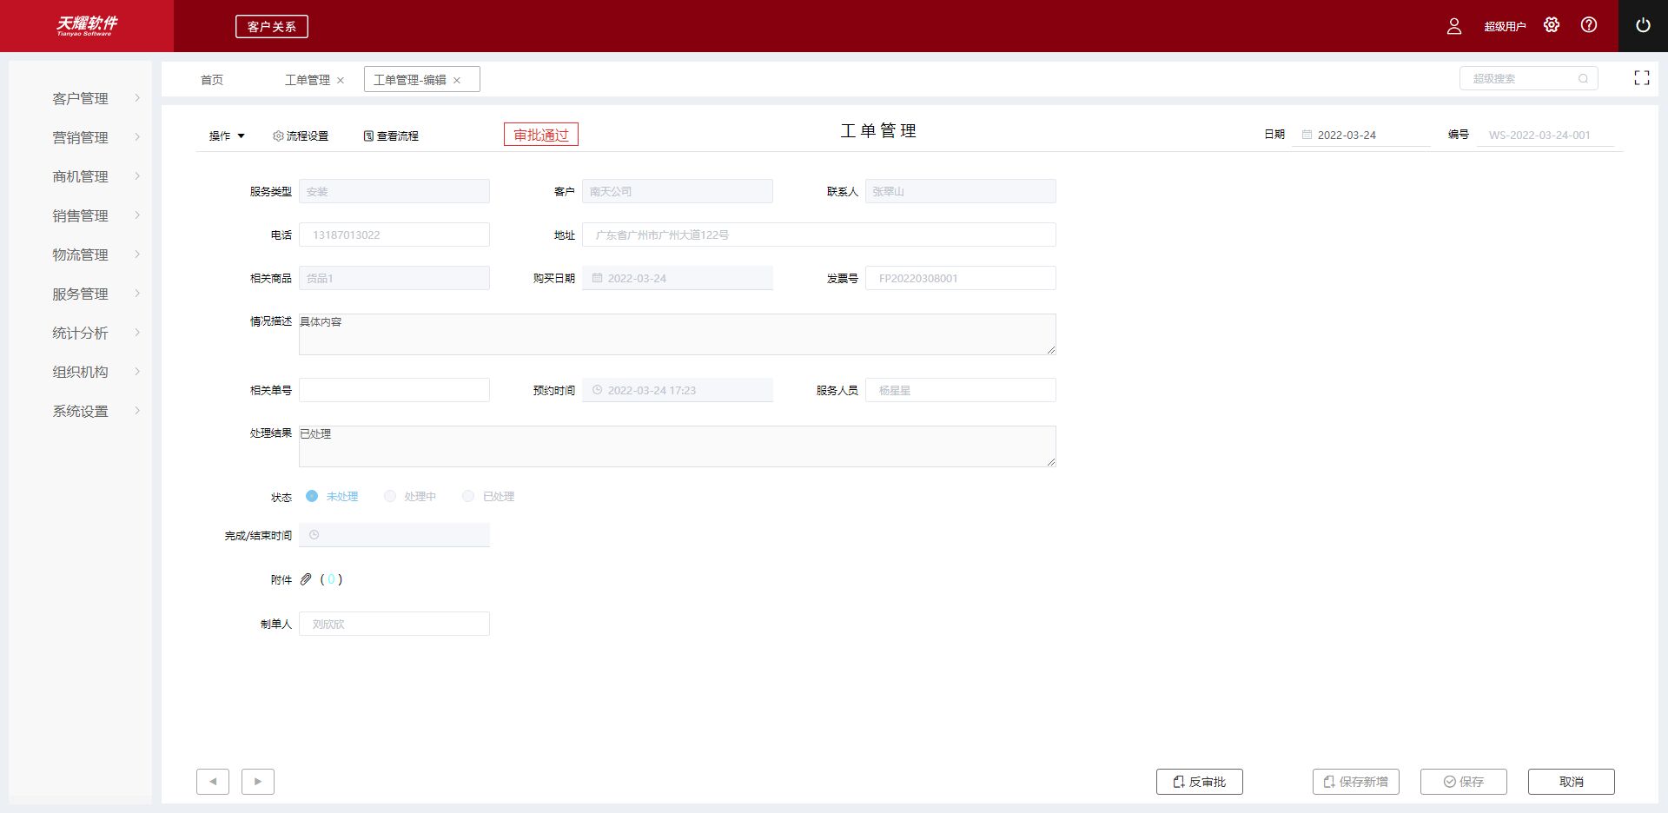This screenshot has height=813, width=1668.
Task: Click the help question mark icon
Action: click(1589, 25)
